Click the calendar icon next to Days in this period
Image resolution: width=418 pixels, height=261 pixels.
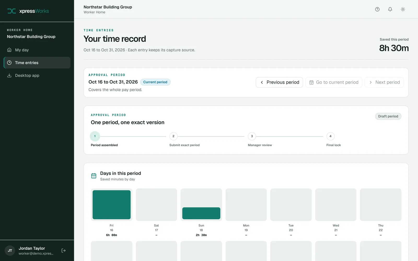[x=94, y=176]
